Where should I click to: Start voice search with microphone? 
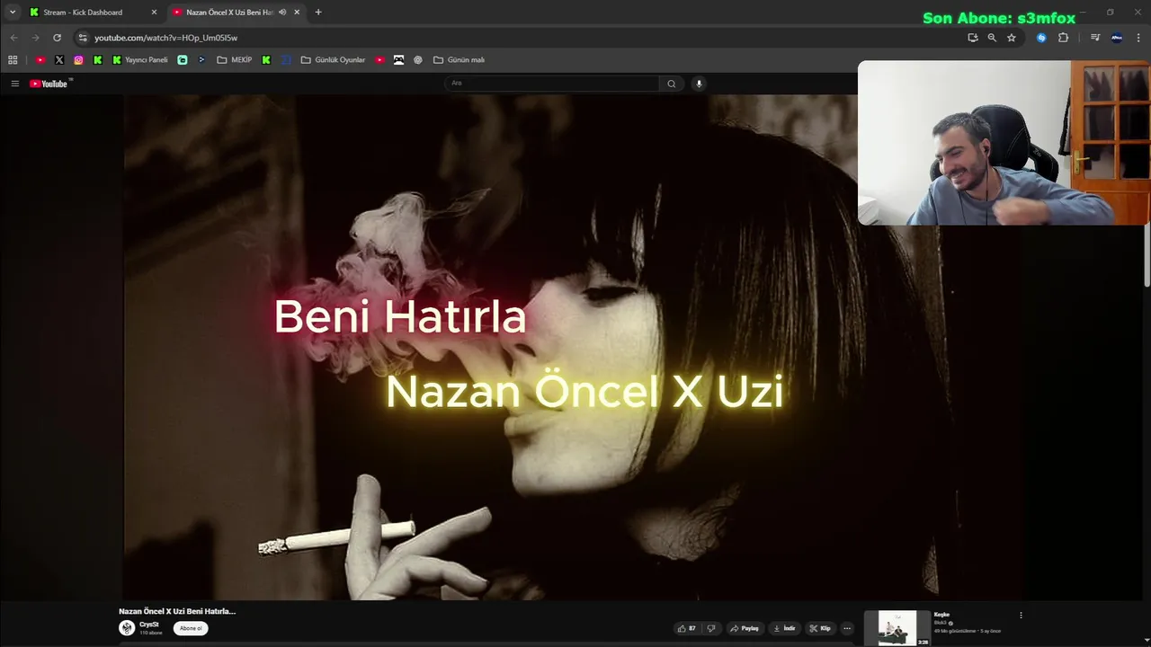[x=699, y=84]
